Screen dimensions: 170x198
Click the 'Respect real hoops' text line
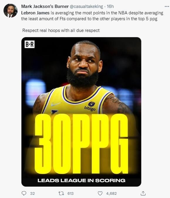pos(61,30)
